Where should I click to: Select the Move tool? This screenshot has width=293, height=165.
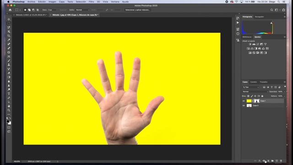9,19
